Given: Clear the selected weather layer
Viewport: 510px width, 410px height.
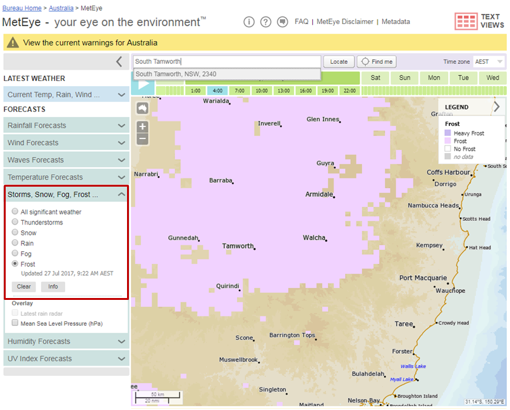Looking at the screenshot, I should (x=24, y=287).
